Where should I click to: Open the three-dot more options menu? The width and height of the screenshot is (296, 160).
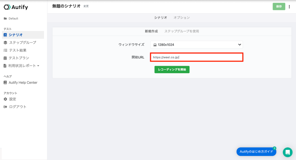[x=289, y=7]
